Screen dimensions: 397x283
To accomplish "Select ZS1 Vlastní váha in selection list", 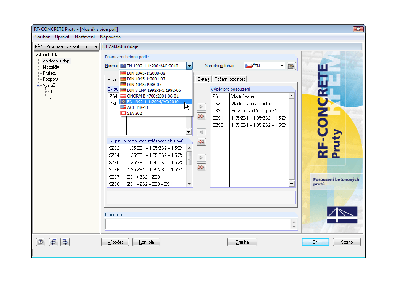I will 250,96.
